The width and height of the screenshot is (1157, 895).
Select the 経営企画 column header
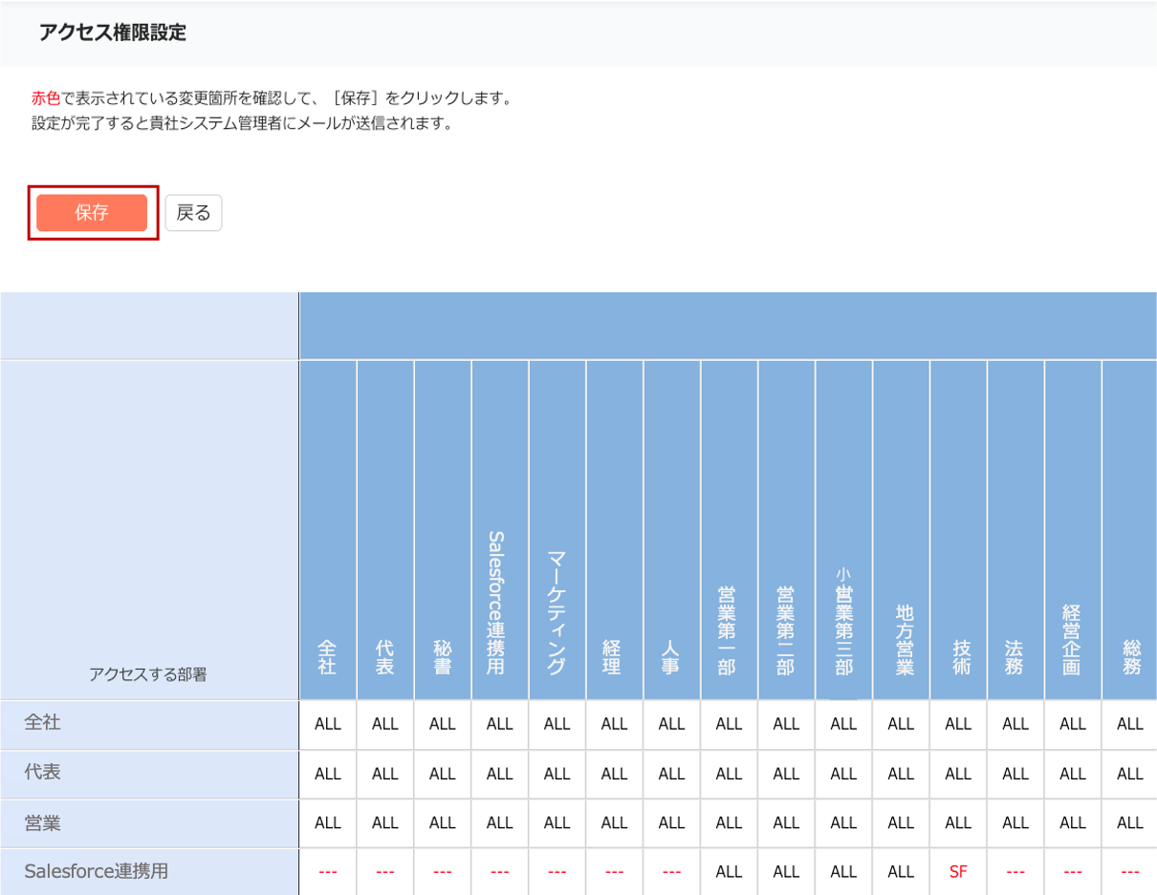click(x=1074, y=530)
